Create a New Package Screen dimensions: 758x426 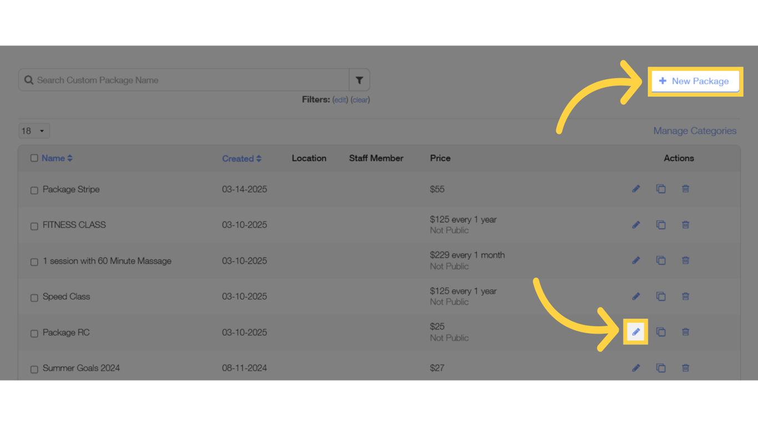pos(695,81)
